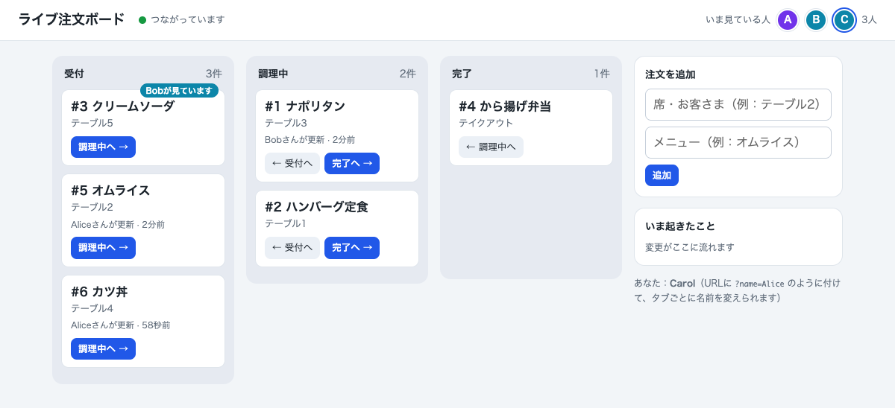Click the あなた：Carol text
The width and height of the screenshot is (895, 408).
[x=665, y=284]
